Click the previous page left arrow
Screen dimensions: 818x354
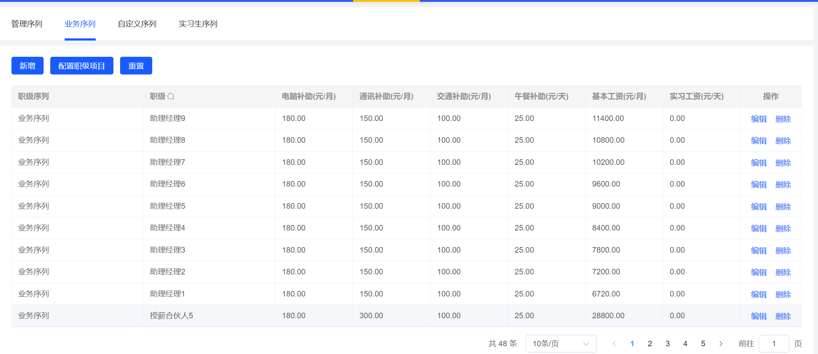(614, 344)
